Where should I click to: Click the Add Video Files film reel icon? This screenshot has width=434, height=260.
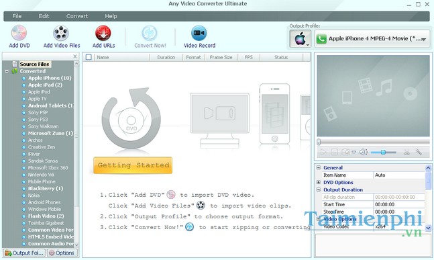pyautogui.click(x=61, y=33)
